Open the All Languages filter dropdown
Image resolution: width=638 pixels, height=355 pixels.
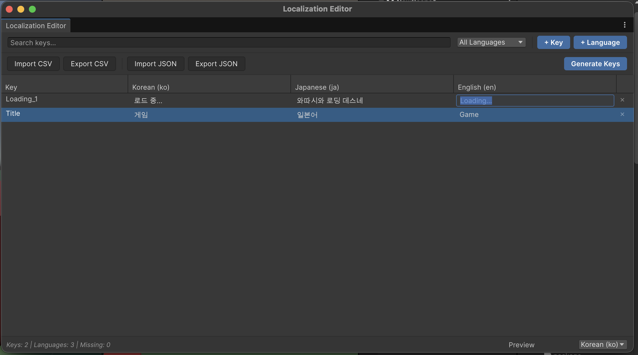click(x=491, y=42)
